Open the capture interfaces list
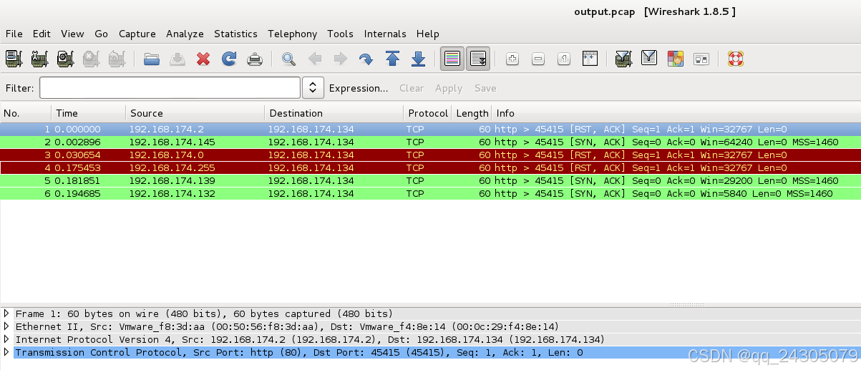Image resolution: width=861 pixels, height=370 pixels. pos(14,59)
